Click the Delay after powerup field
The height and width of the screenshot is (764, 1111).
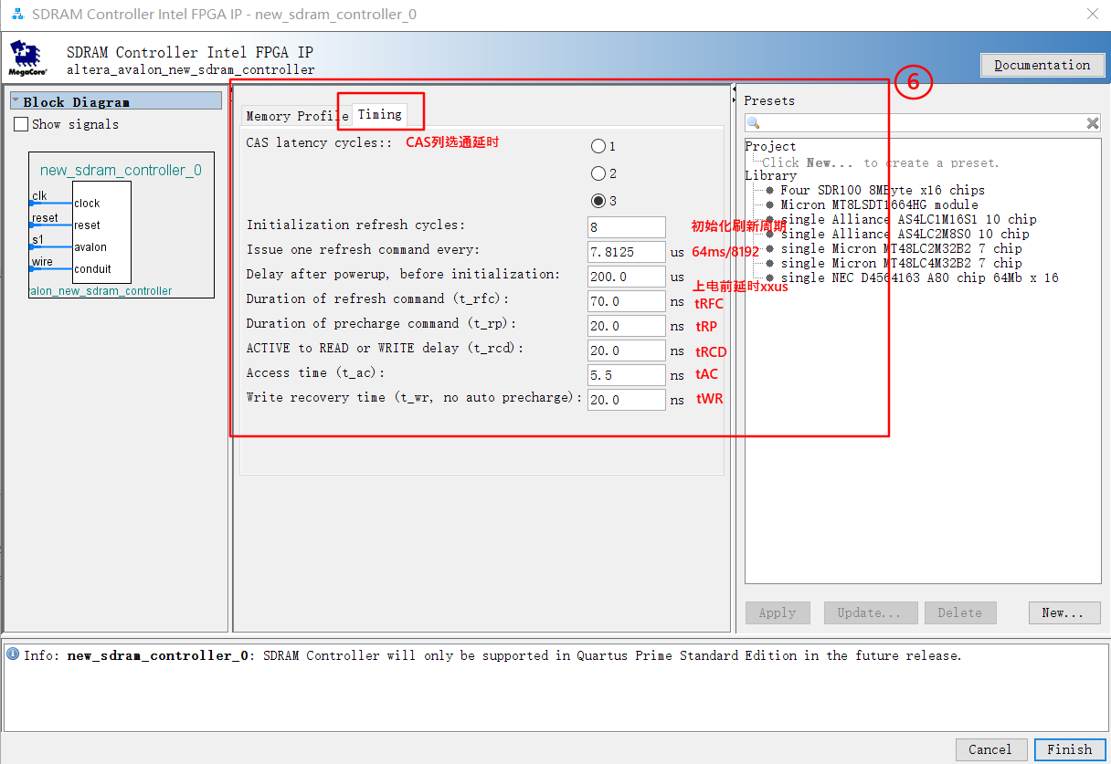(x=627, y=277)
